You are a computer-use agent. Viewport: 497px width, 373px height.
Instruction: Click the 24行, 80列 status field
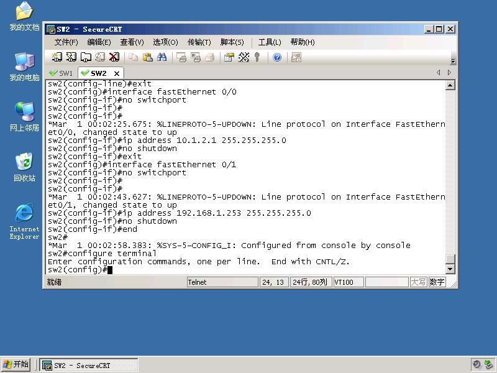pos(311,282)
